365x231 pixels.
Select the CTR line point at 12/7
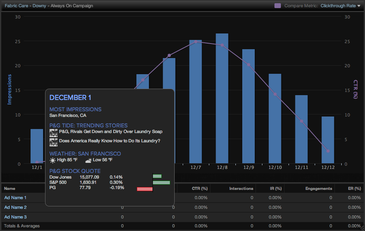[x=196, y=42]
